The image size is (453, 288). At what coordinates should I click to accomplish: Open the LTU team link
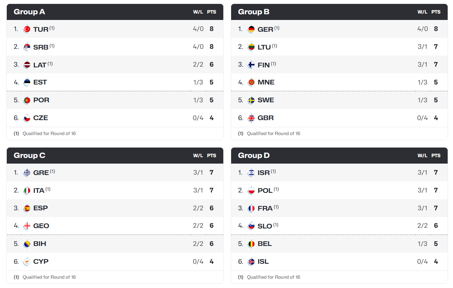click(x=264, y=47)
